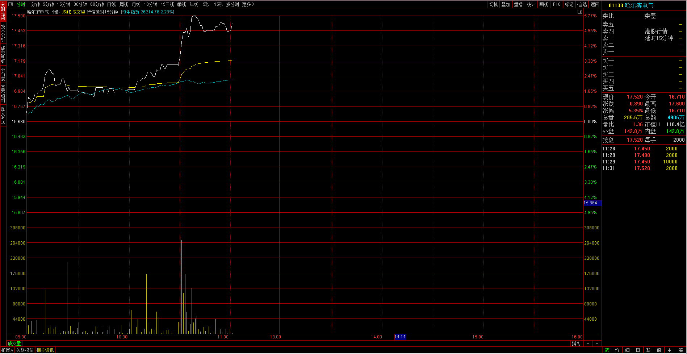Image resolution: width=687 pixels, height=354 pixels.
Task: Open the 多分时 multi-day view
Action: 233,4
